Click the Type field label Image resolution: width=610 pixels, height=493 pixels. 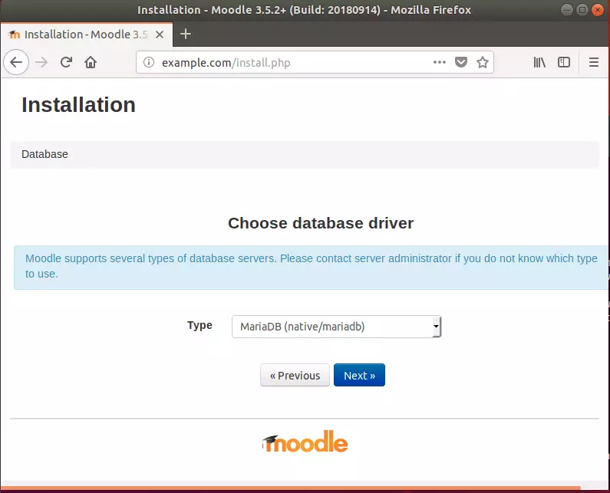pyautogui.click(x=199, y=325)
